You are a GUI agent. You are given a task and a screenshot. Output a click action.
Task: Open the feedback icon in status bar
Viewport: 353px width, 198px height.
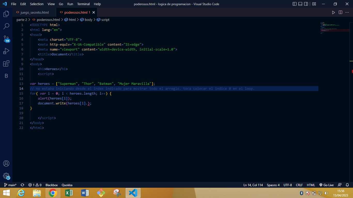pyautogui.click(x=340, y=185)
